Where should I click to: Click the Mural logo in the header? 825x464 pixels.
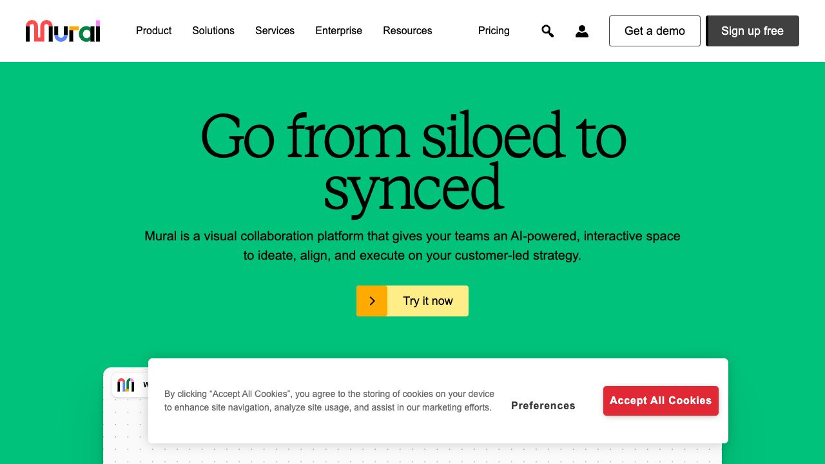(x=63, y=31)
